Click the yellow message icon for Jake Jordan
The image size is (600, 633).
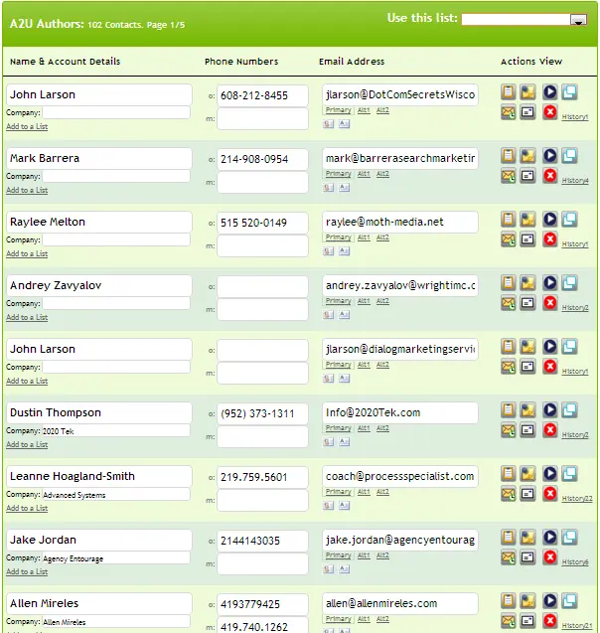click(527, 538)
